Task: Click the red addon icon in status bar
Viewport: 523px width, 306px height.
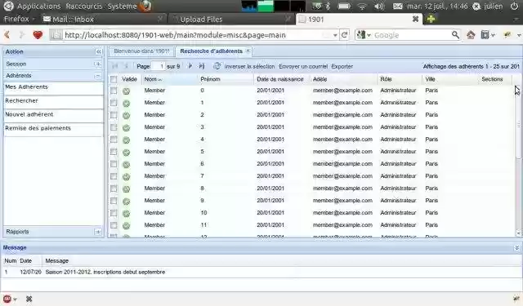Action: 7,299
